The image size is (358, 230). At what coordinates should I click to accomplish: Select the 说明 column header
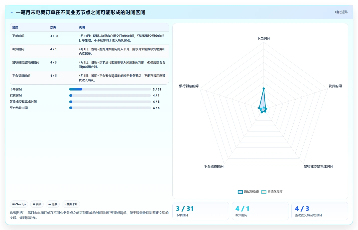point(82,27)
